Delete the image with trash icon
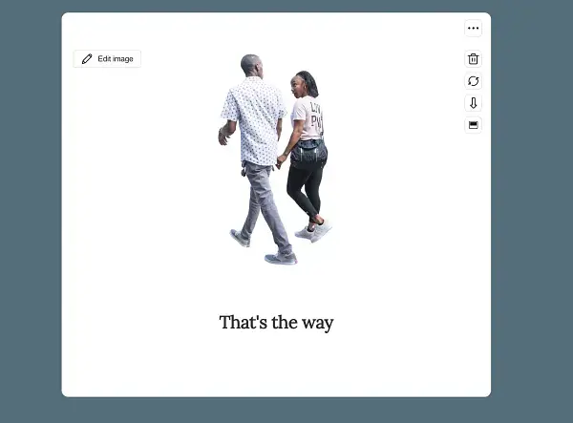The width and height of the screenshot is (573, 423). 473,59
